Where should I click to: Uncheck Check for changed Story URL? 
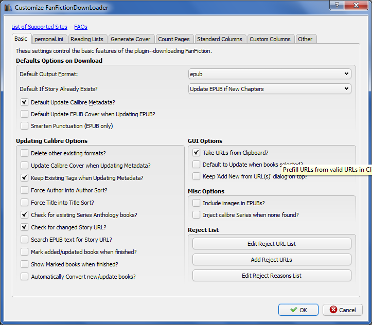[24, 227]
